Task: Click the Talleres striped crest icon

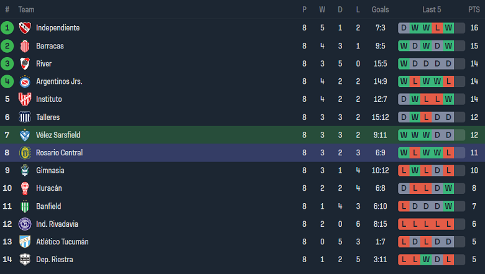Action: click(x=25, y=117)
